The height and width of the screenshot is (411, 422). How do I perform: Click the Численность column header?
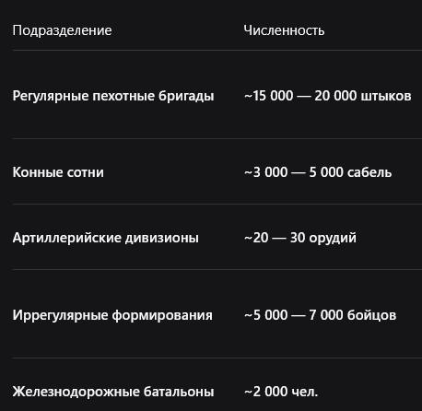[284, 30]
